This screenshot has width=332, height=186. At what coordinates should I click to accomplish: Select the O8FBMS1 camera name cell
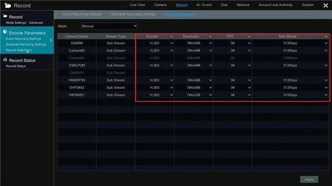tap(77, 95)
